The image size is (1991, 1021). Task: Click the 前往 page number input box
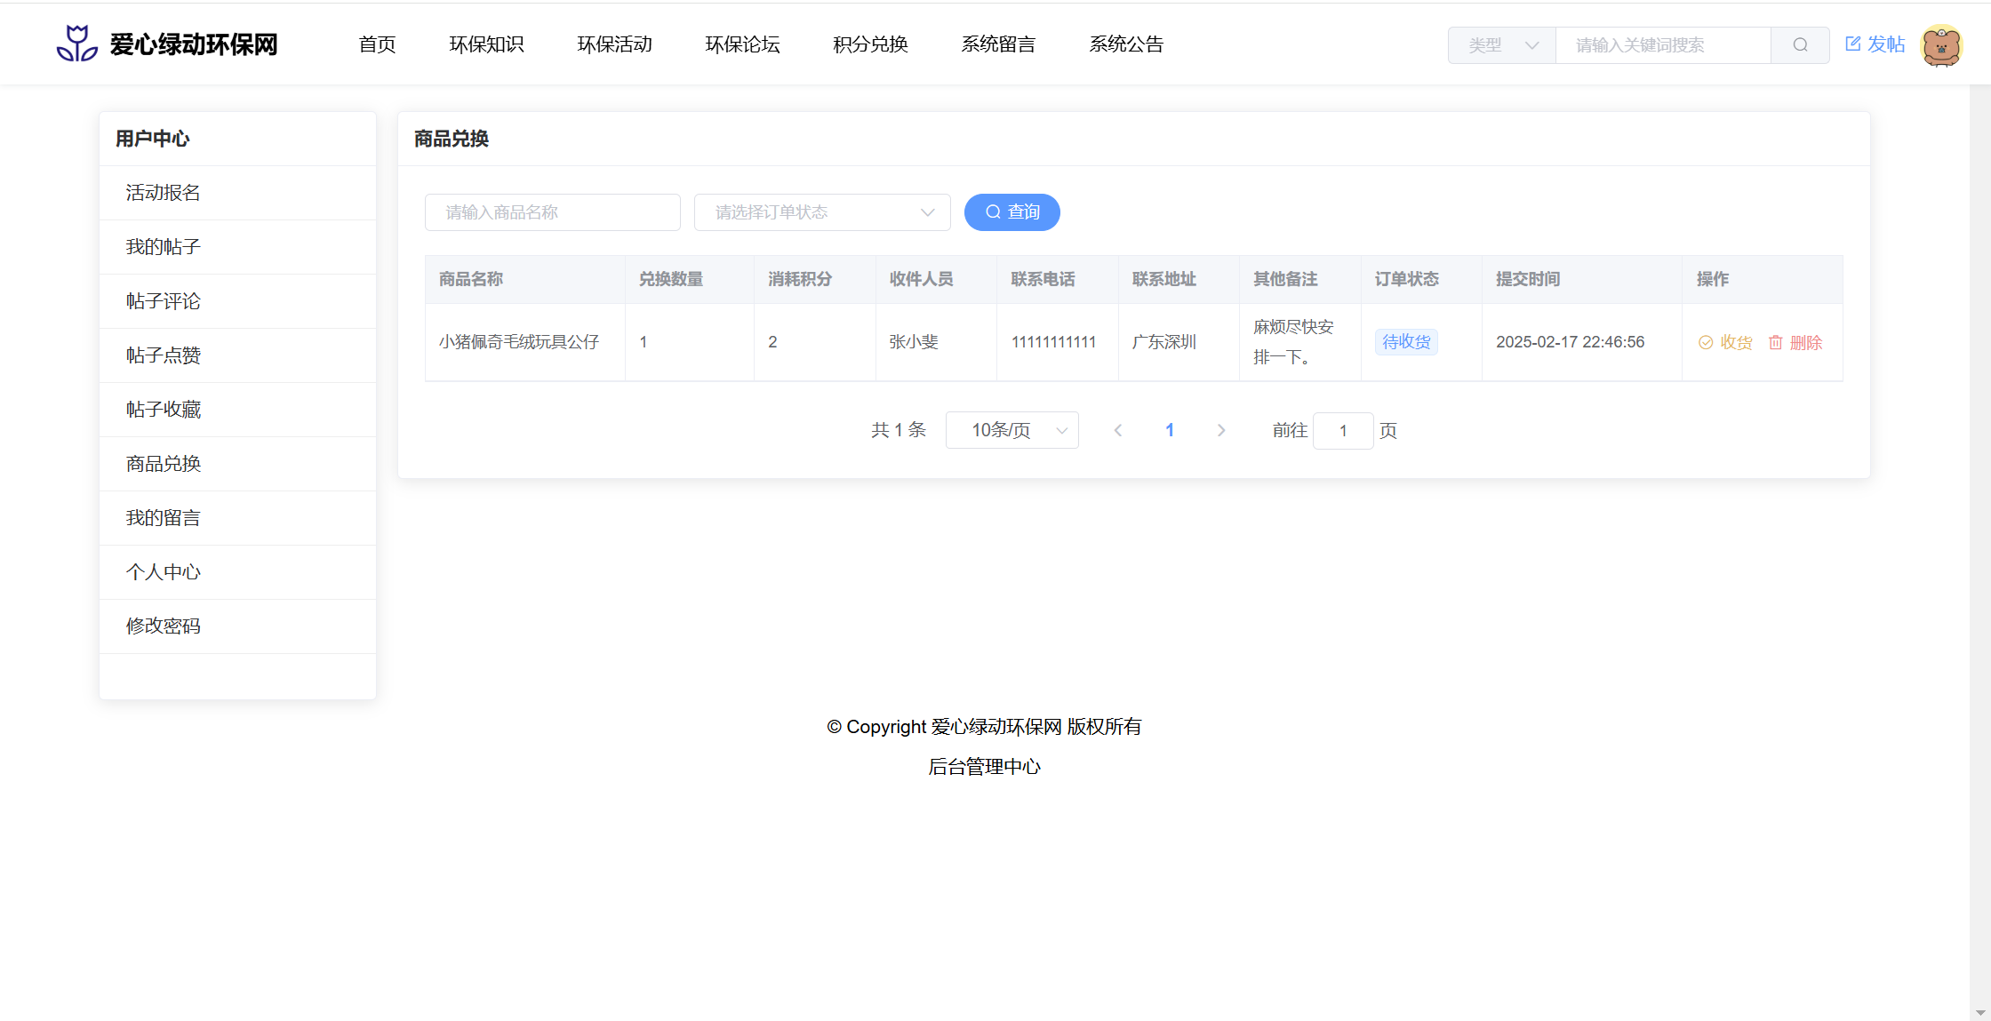pos(1343,431)
